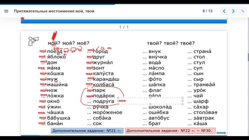Click the word подруга
Image resolution: width=249 pixels, height=140 pixels.
[103, 101]
